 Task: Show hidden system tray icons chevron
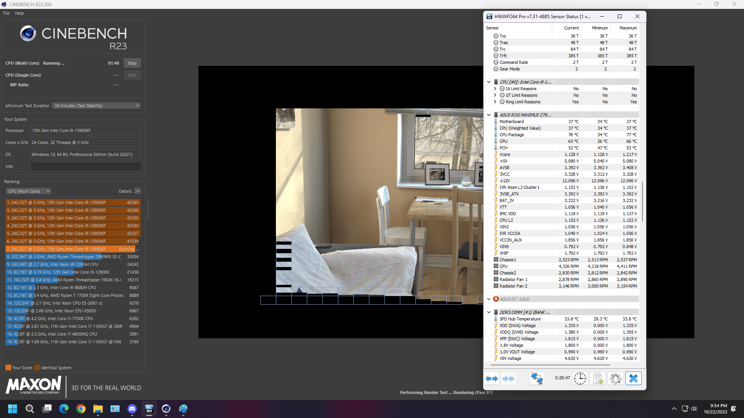pos(674,409)
